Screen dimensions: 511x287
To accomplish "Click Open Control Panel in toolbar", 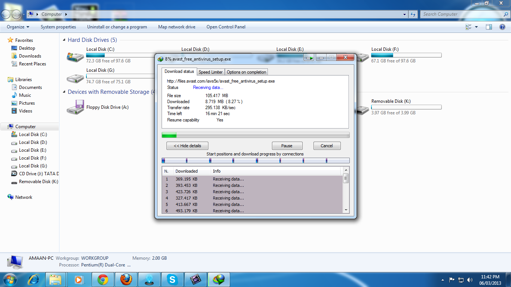I will click(x=226, y=27).
